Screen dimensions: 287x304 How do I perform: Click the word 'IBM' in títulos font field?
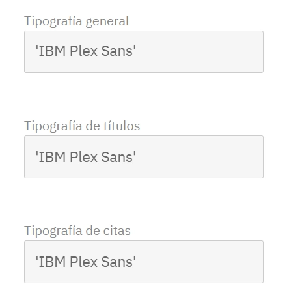(x=52, y=157)
